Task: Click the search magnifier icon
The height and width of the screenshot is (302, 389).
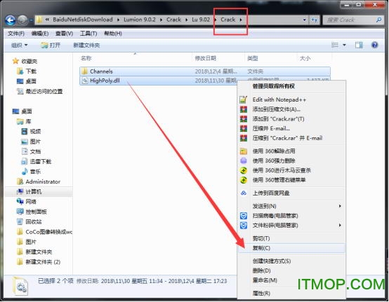Action: point(379,20)
